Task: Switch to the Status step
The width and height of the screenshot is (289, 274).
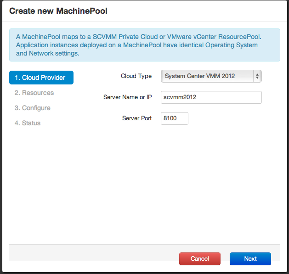Action: 27,123
